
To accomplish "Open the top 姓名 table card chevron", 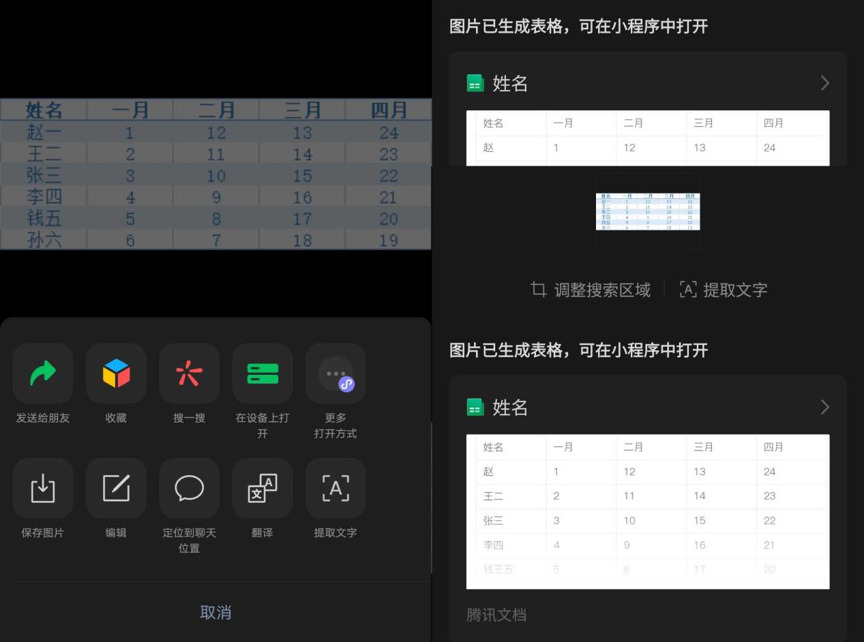I will pyautogui.click(x=824, y=82).
